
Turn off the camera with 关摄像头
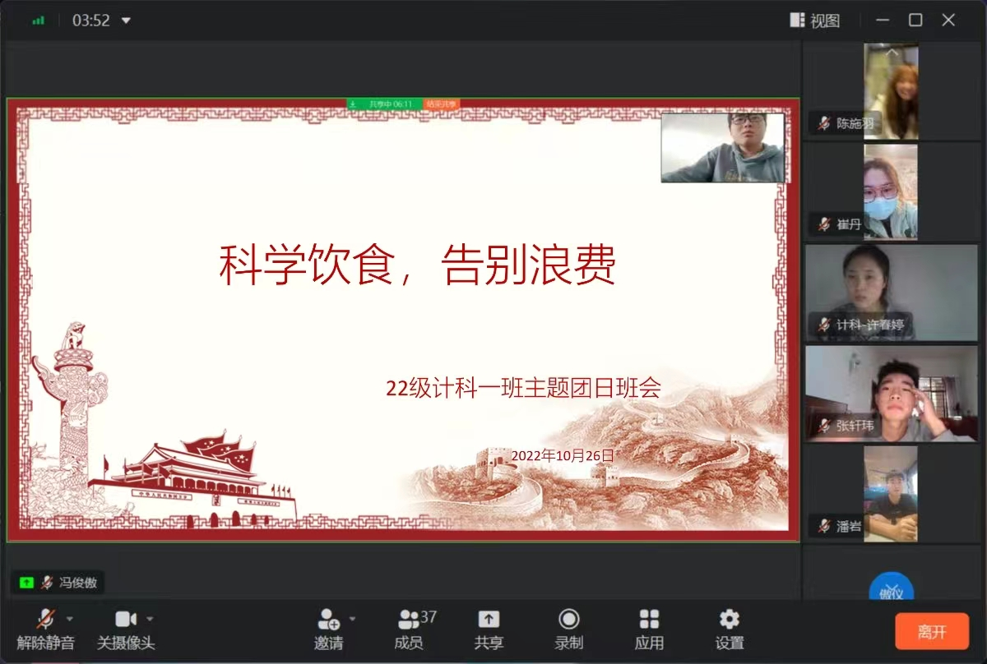tap(125, 629)
